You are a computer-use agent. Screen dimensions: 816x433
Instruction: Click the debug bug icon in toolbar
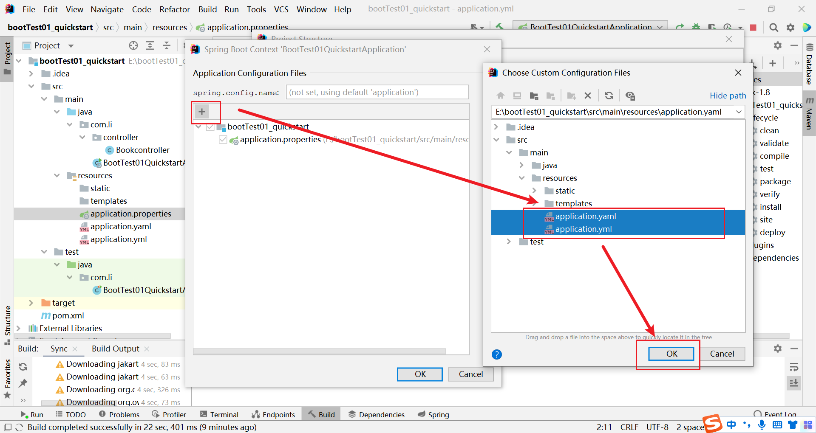point(696,27)
